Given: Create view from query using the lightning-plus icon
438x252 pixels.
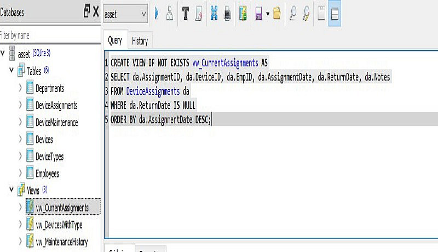Looking at the screenshot, I should coord(243,13).
